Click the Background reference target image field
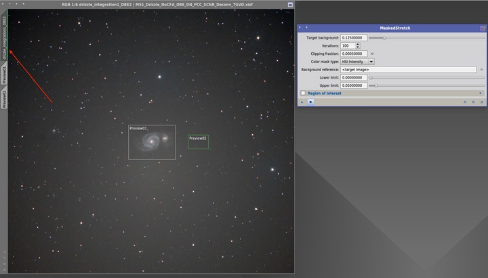This screenshot has height=278, width=488. [x=408, y=70]
